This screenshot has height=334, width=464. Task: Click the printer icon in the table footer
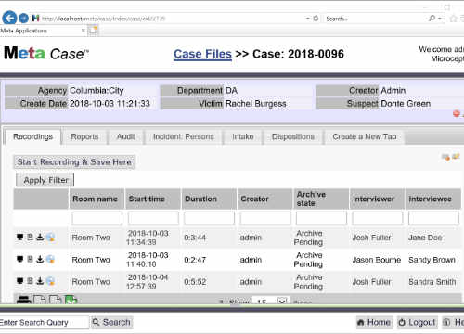pos(23,300)
